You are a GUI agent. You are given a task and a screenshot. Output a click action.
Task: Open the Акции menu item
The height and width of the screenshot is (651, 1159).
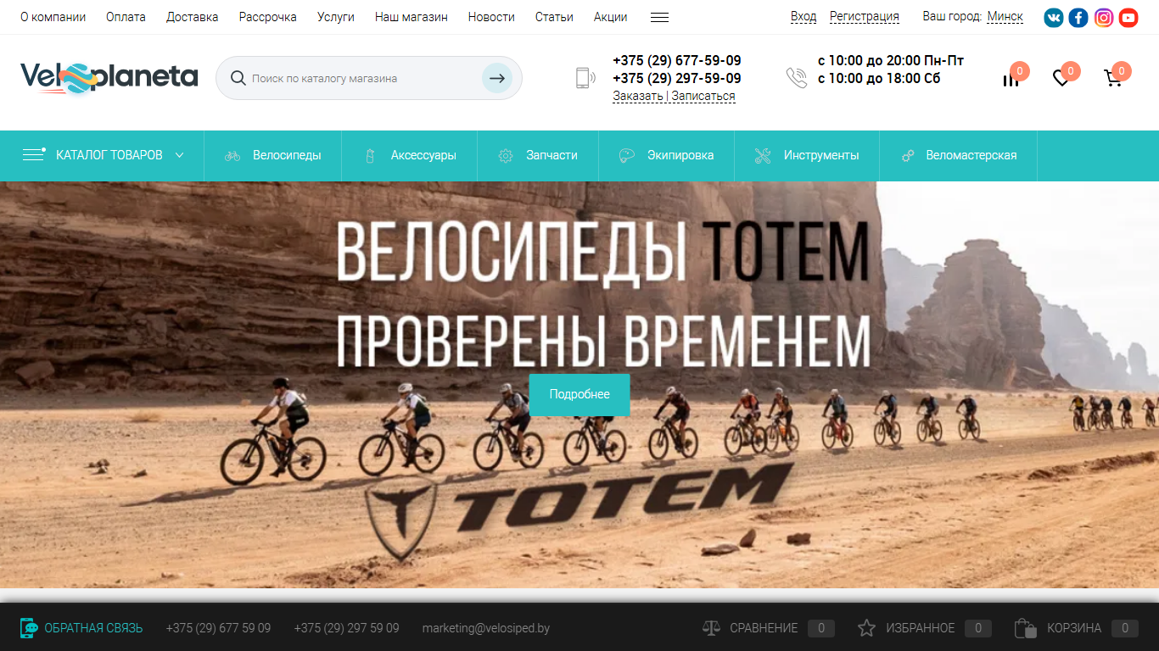click(x=611, y=17)
